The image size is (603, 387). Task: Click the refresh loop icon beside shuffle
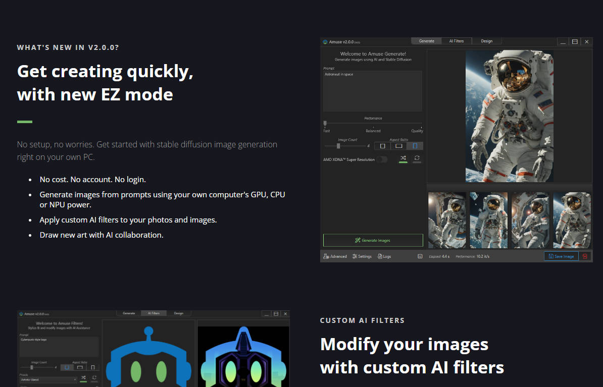[x=417, y=158]
